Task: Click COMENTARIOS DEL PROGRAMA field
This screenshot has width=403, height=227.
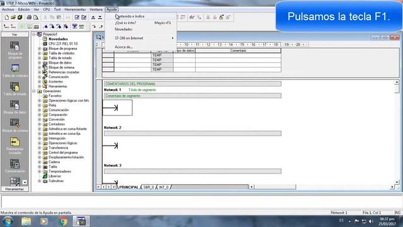Action: [x=193, y=84]
